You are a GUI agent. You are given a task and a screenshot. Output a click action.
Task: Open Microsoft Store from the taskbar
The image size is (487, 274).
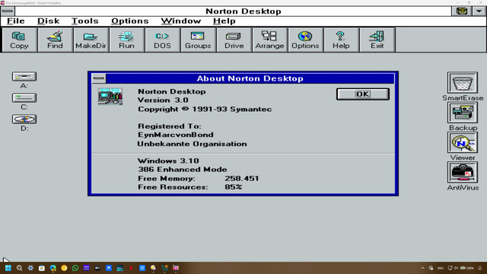click(x=42, y=268)
